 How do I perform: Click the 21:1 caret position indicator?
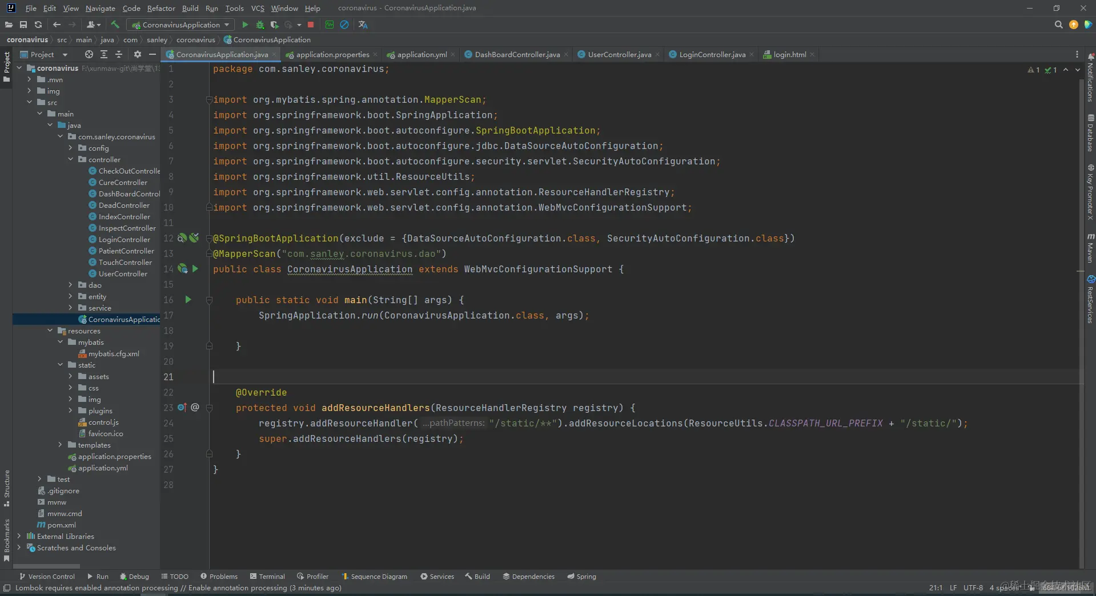(x=936, y=588)
